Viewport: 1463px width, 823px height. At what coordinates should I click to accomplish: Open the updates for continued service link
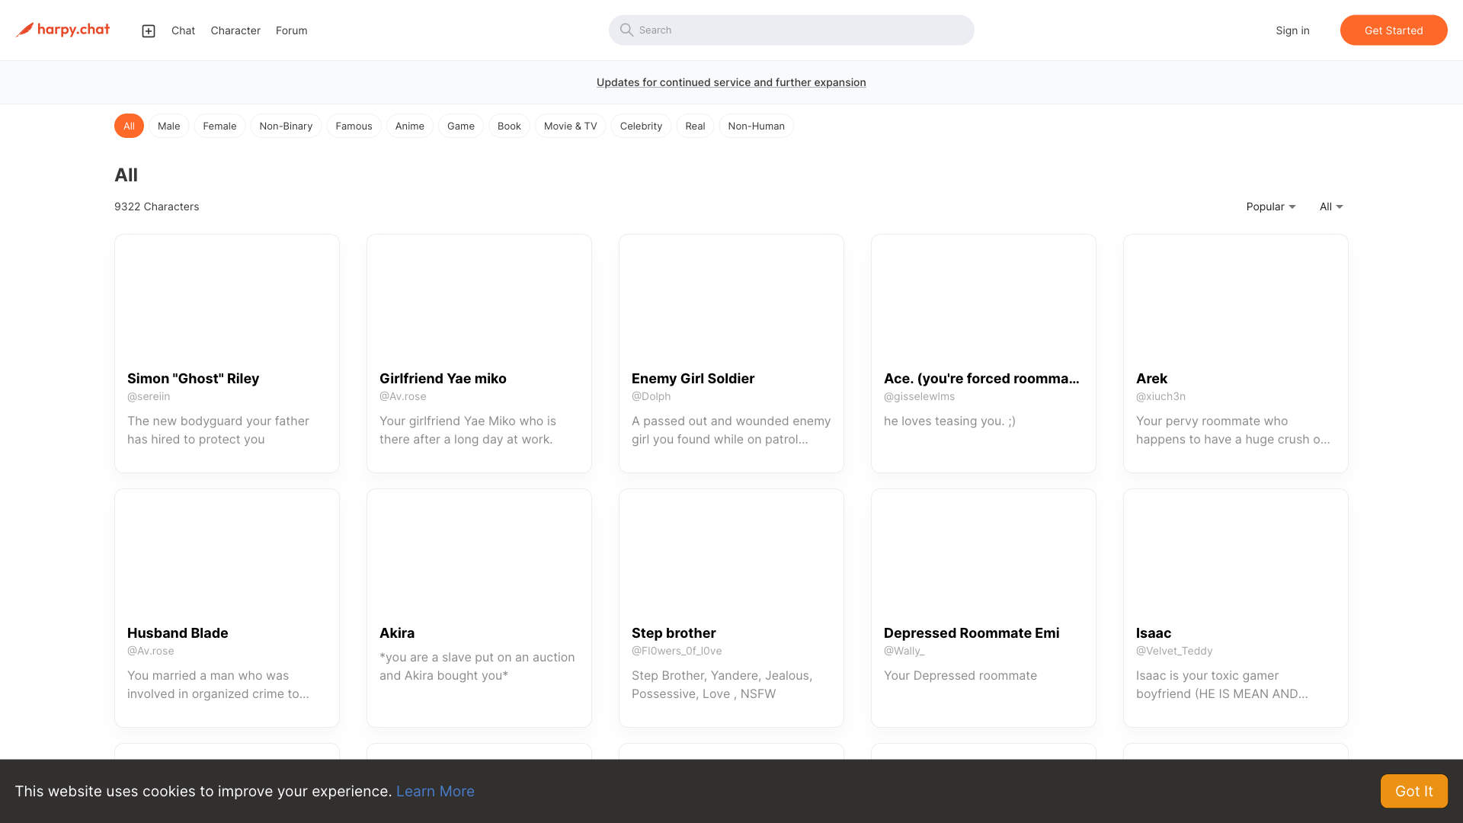click(731, 82)
